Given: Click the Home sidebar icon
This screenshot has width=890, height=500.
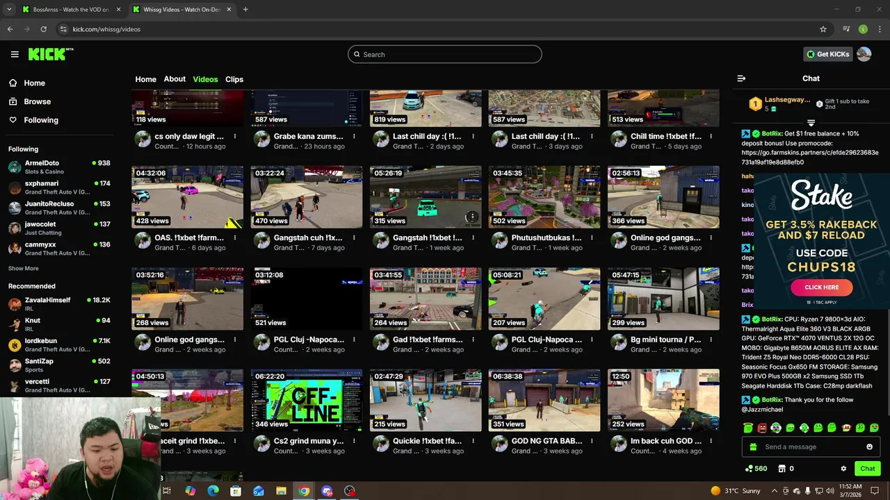Looking at the screenshot, I should [13, 83].
